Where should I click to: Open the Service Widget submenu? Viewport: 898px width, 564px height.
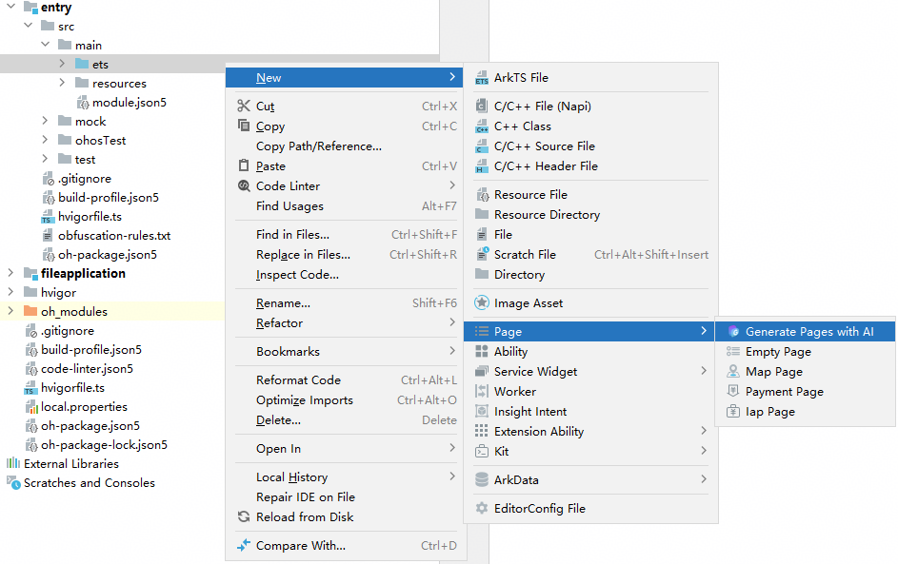click(535, 372)
